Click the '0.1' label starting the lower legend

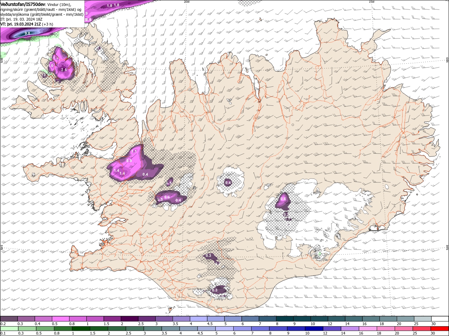[x=3, y=334]
